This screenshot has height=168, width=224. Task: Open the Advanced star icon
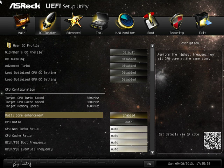pyautogui.click(x=73, y=21)
